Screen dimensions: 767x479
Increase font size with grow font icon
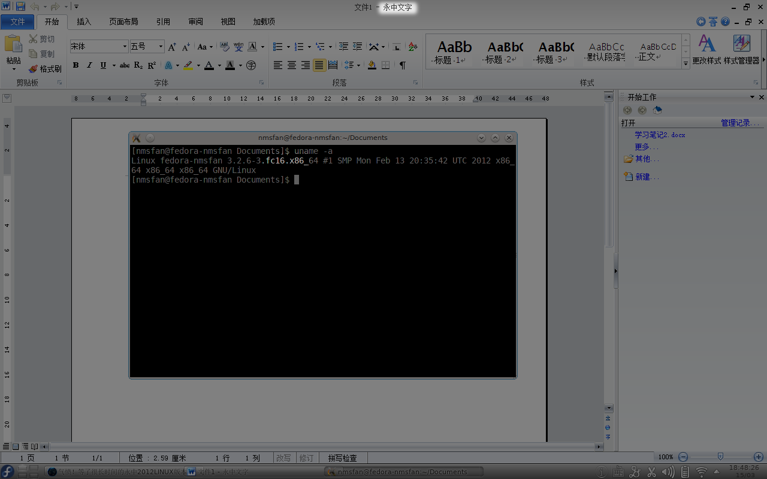(x=172, y=47)
